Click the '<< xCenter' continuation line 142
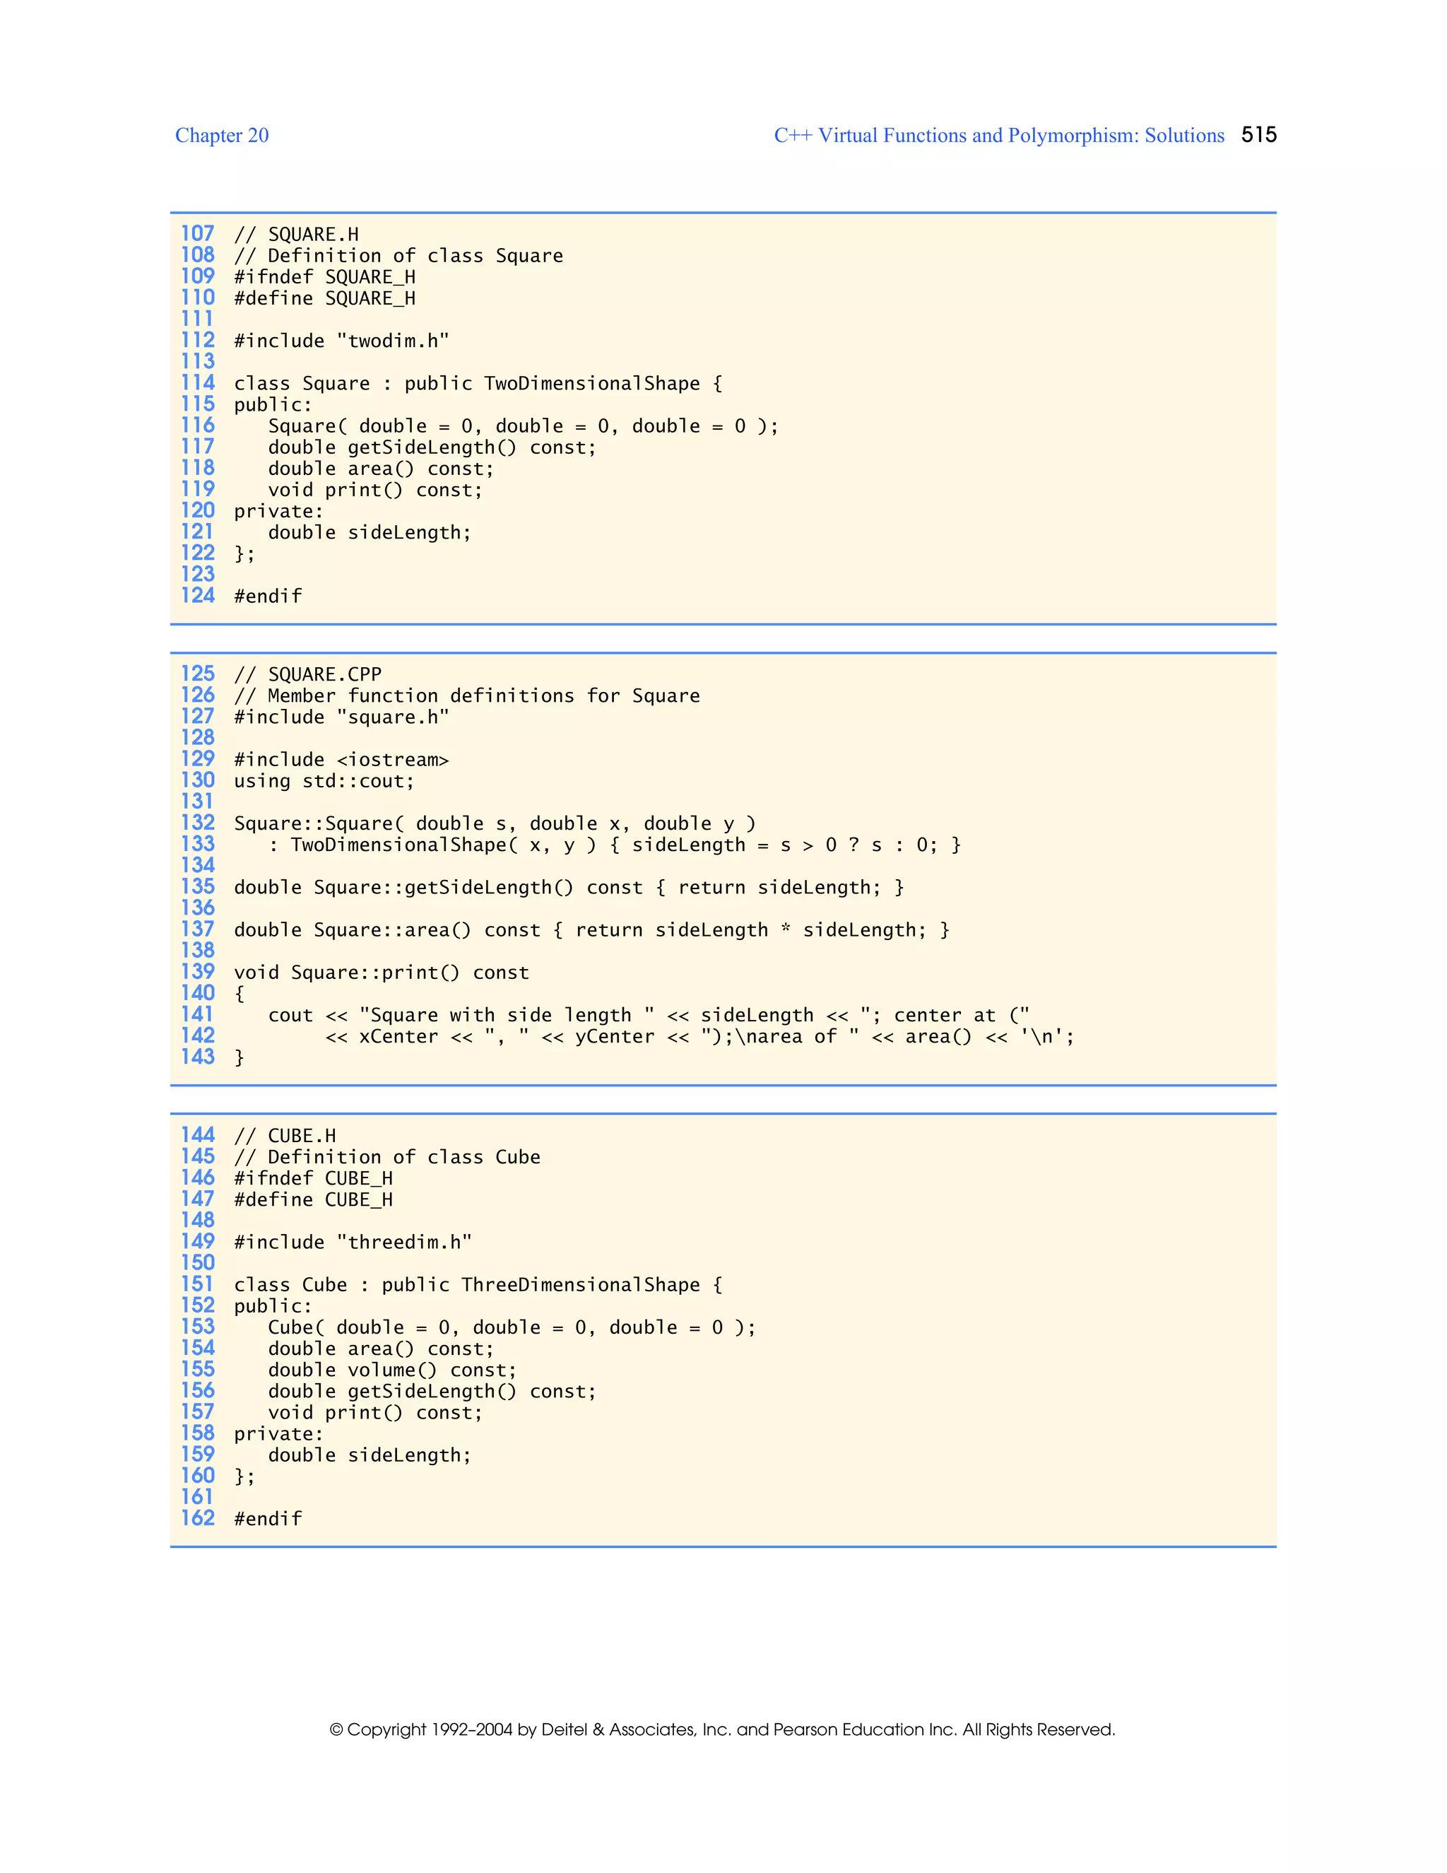The width and height of the screenshot is (1447, 1873). point(699,1037)
